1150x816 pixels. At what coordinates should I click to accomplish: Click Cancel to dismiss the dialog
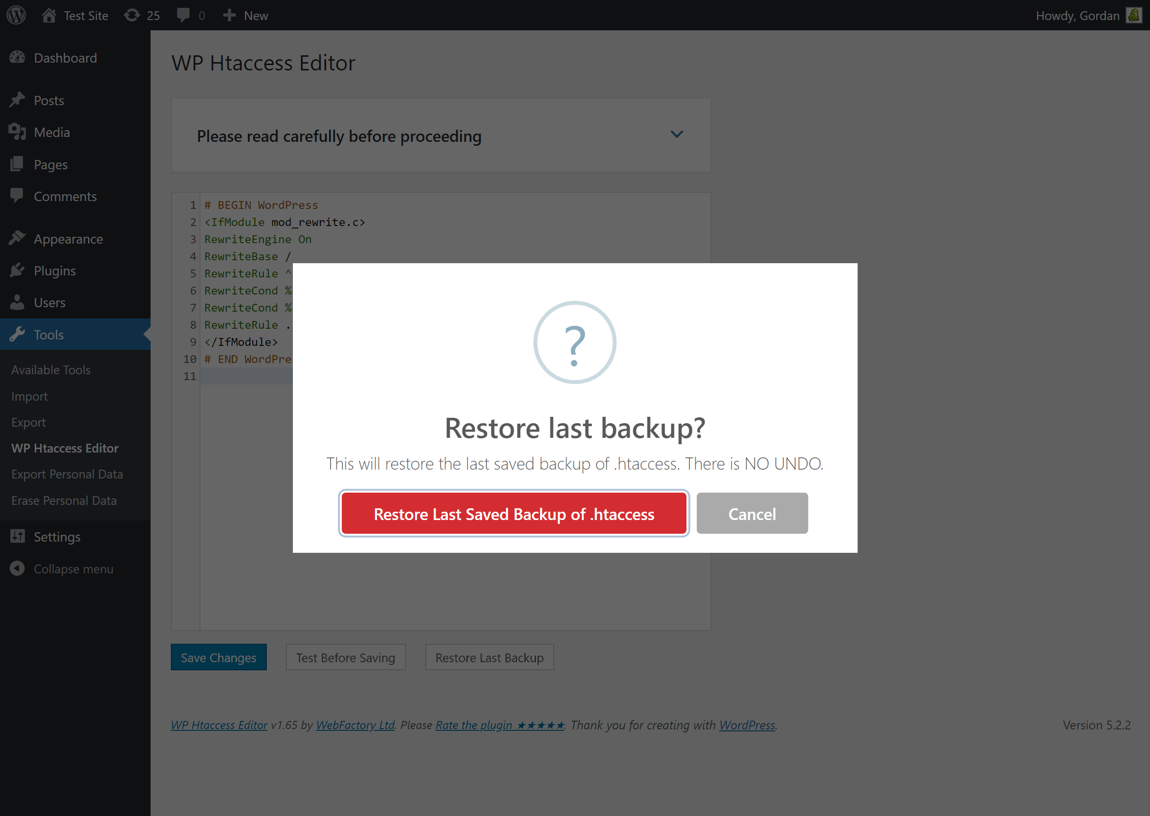click(752, 513)
